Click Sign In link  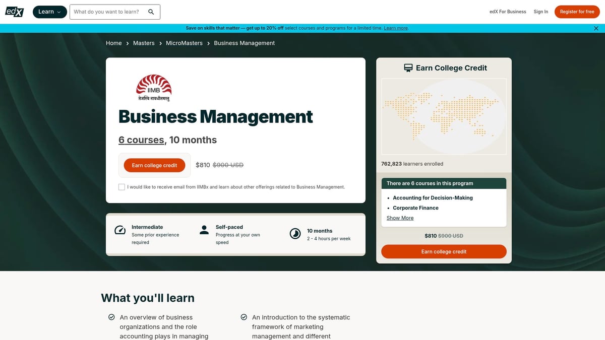pos(540,12)
